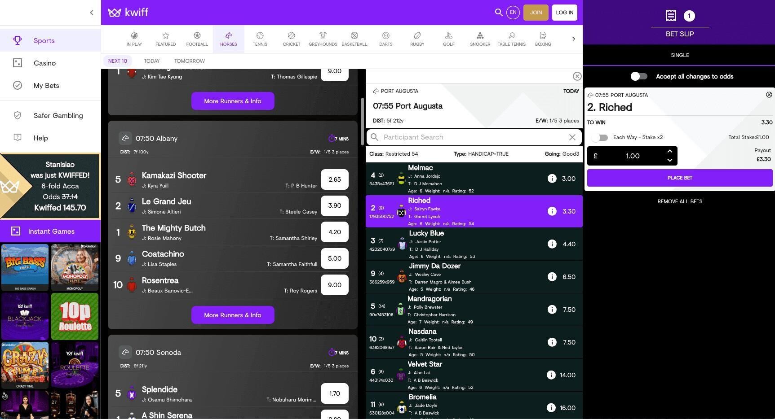Switch to the TOMORROW tab
Screen dimensions: 775x419
(x=190, y=61)
